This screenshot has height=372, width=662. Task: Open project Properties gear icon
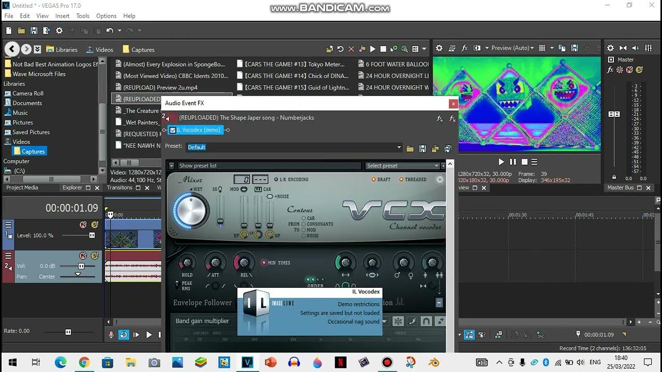point(59,31)
